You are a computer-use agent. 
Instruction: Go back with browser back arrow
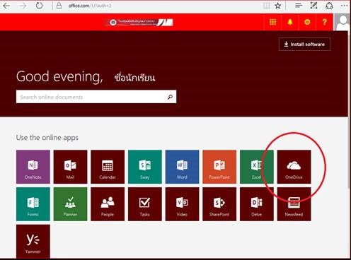coord(6,6)
